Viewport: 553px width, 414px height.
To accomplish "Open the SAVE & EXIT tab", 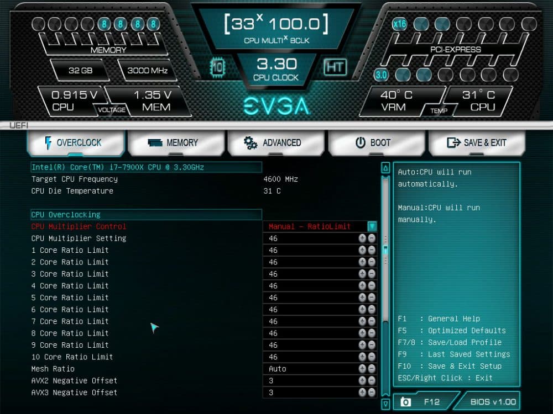I will (x=477, y=143).
